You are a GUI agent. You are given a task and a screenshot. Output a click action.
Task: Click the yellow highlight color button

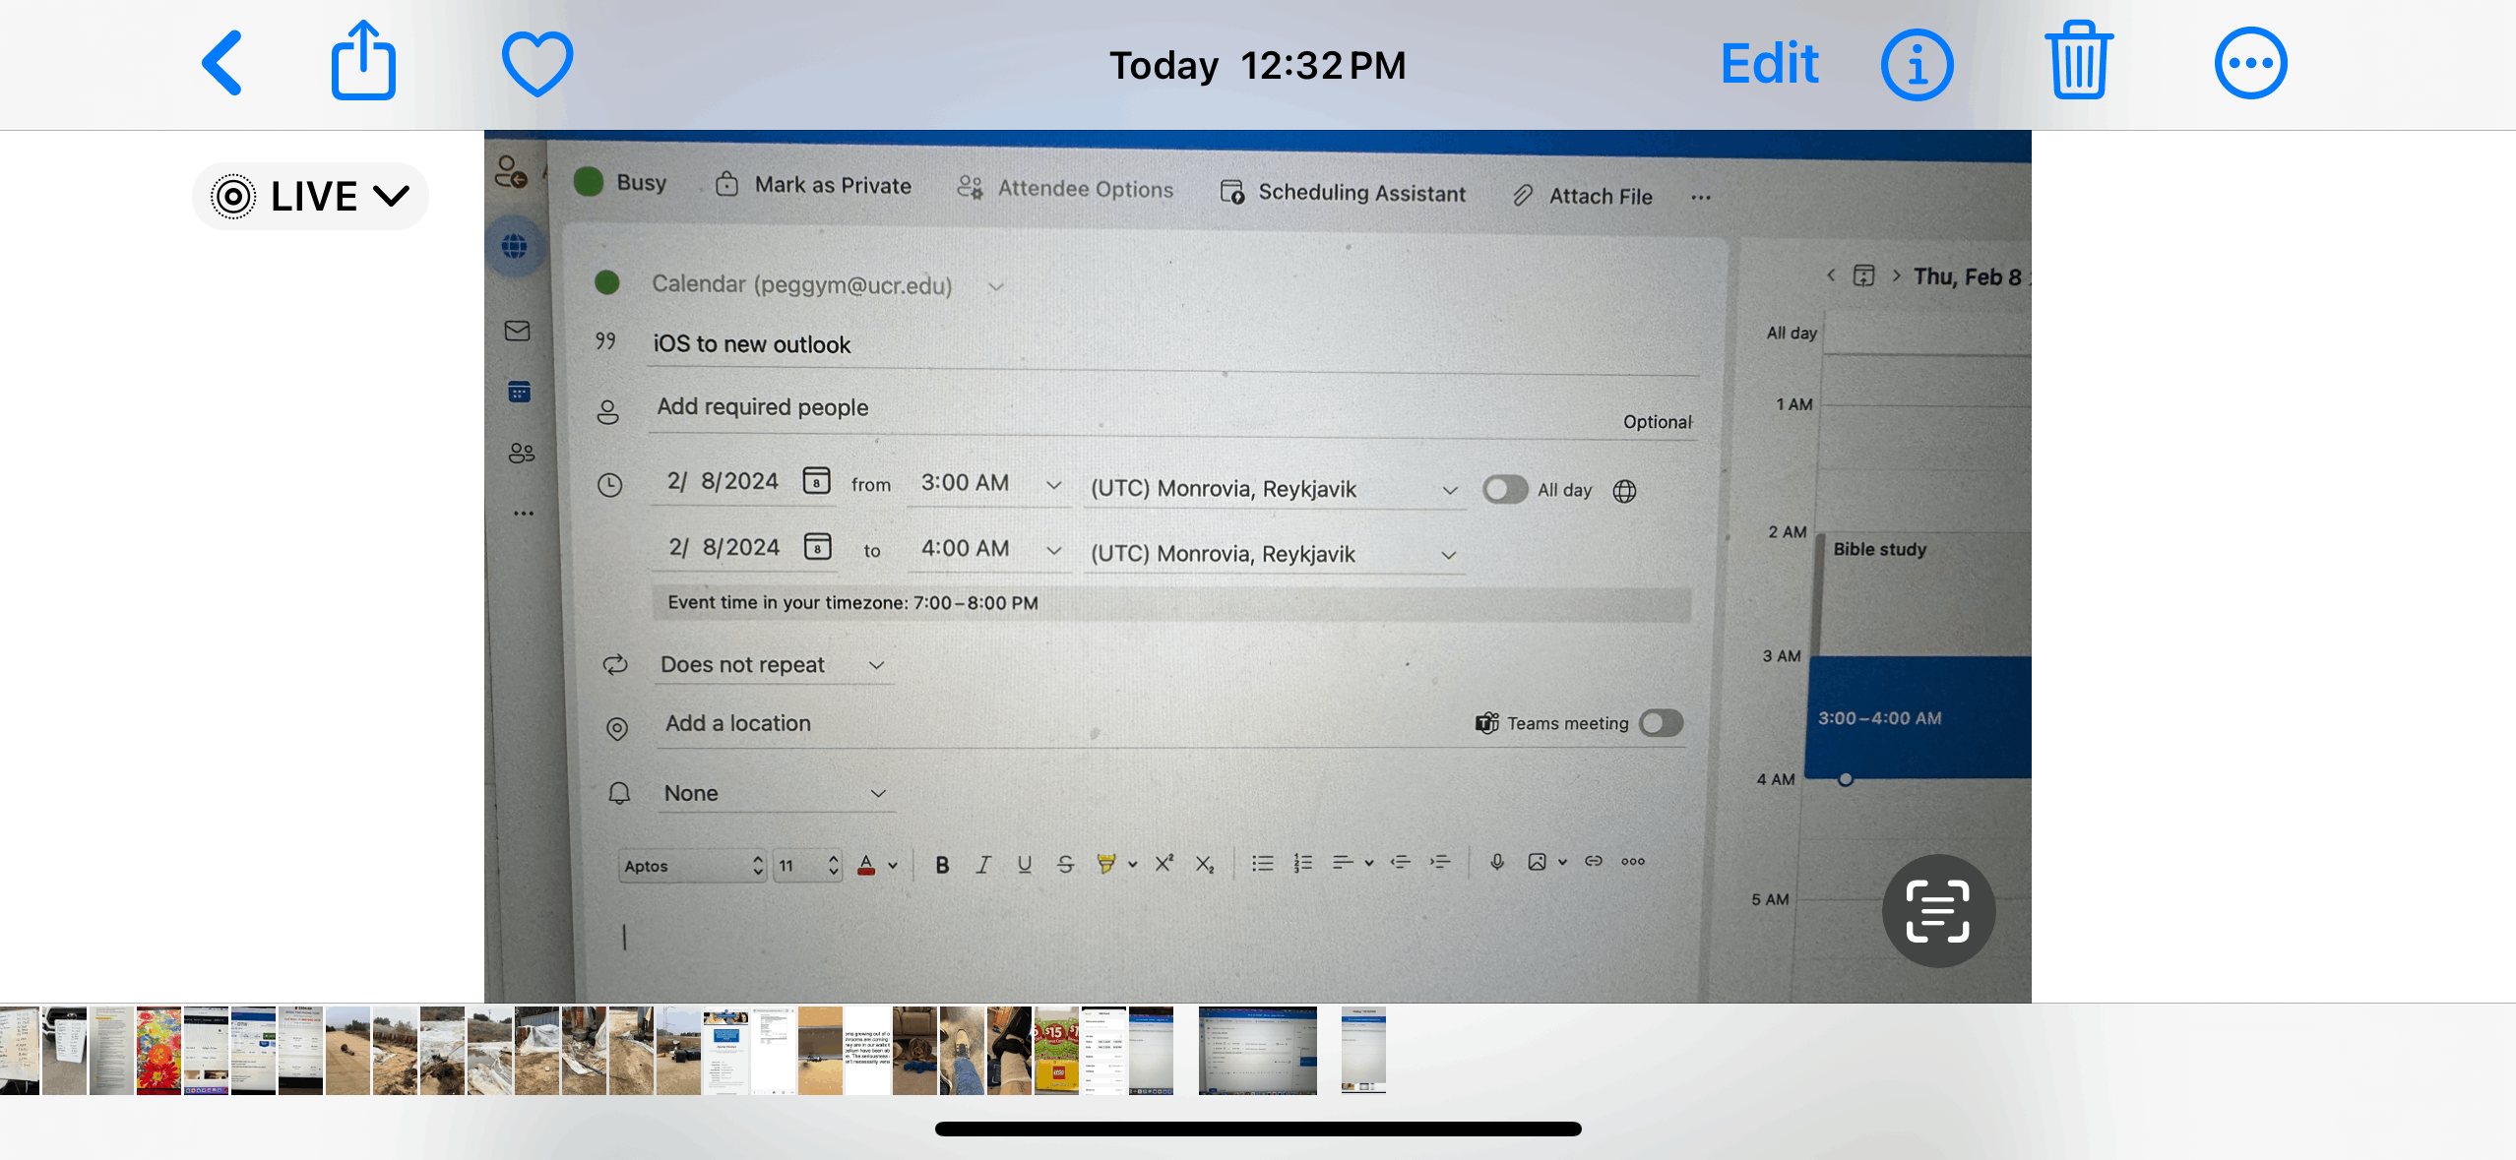coord(1105,864)
